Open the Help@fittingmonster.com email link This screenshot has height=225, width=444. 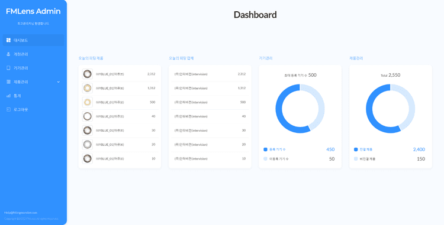pos(21,213)
